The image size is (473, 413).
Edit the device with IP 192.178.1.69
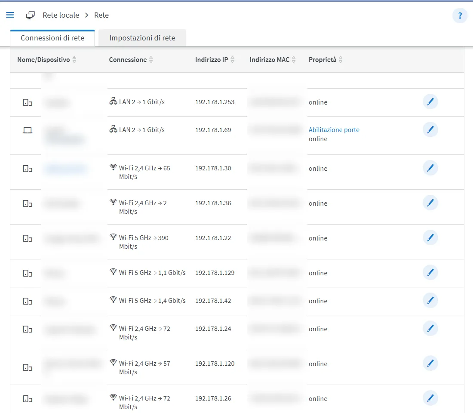pos(430,129)
